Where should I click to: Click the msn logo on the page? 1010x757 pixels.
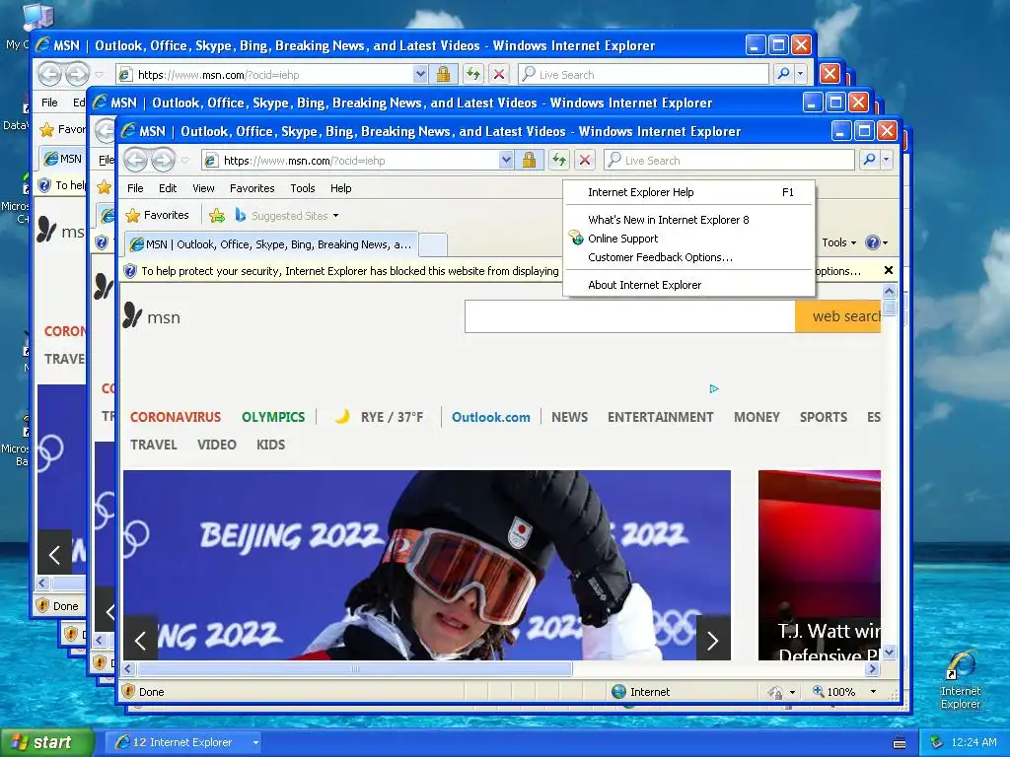(x=152, y=316)
